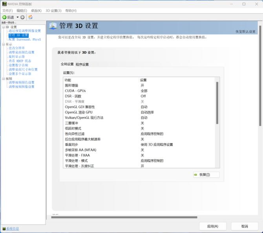Click the Home icon in the toolbar
This screenshot has height=233, width=263.
pyautogui.click(x=31, y=17)
